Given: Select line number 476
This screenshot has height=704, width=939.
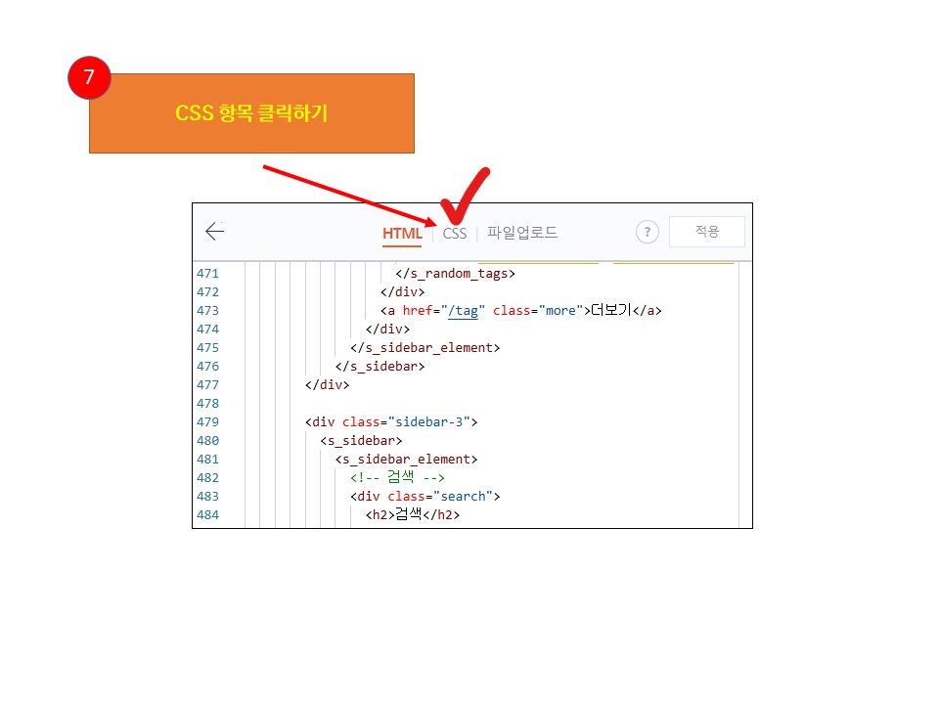Looking at the screenshot, I should tap(207, 367).
